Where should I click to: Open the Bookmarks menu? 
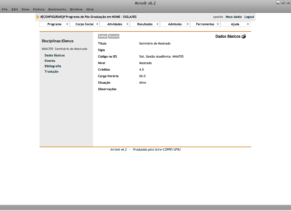pos(57,9)
